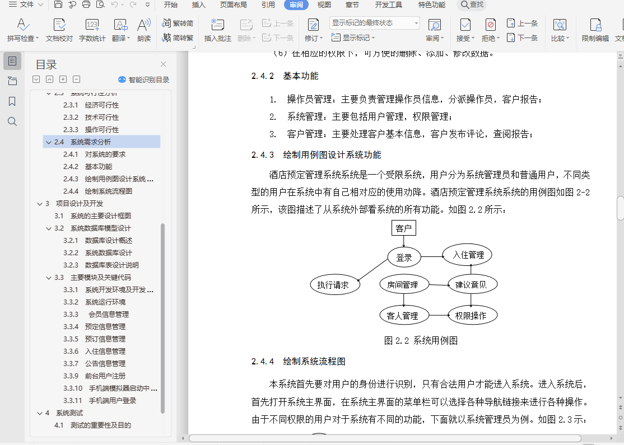
Task: Start read aloud
Action: coord(143,30)
